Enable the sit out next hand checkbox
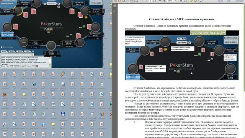The image size is (245, 138). (2, 47)
